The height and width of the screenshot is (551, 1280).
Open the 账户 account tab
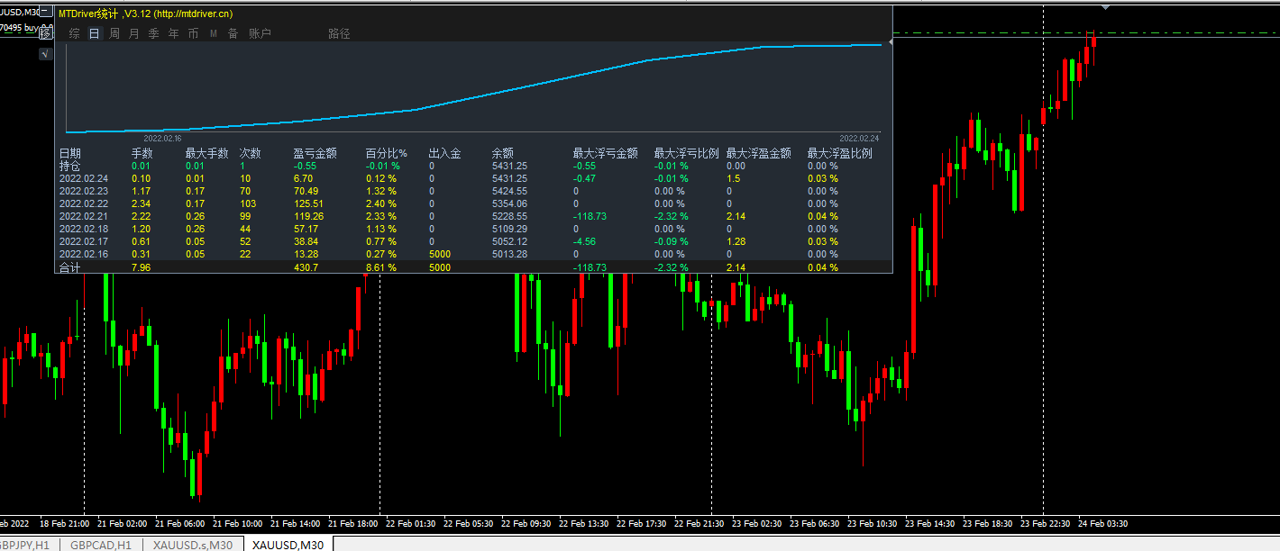pyautogui.click(x=260, y=33)
